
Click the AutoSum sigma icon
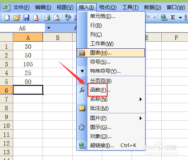pos(173,18)
